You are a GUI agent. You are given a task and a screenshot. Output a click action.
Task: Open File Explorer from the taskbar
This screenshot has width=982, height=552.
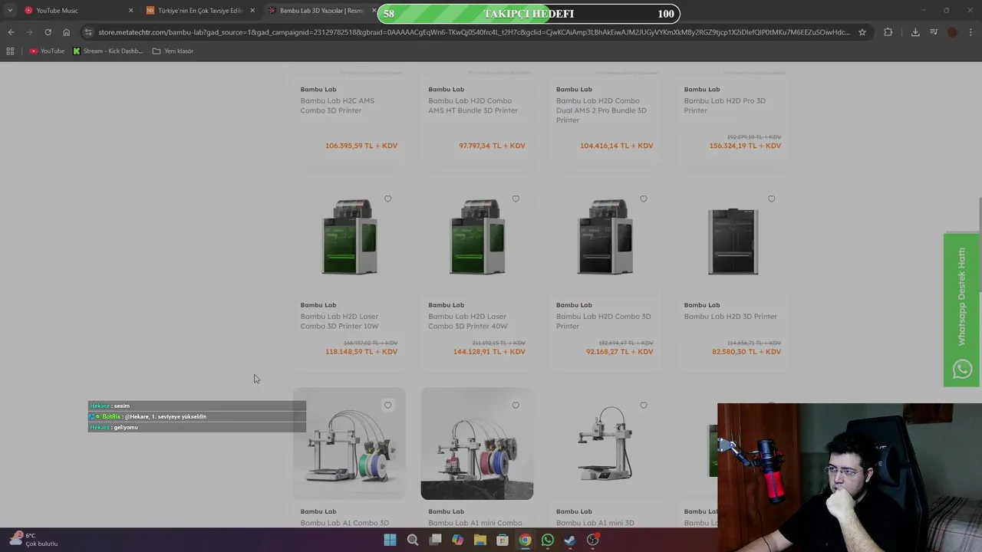(x=480, y=540)
